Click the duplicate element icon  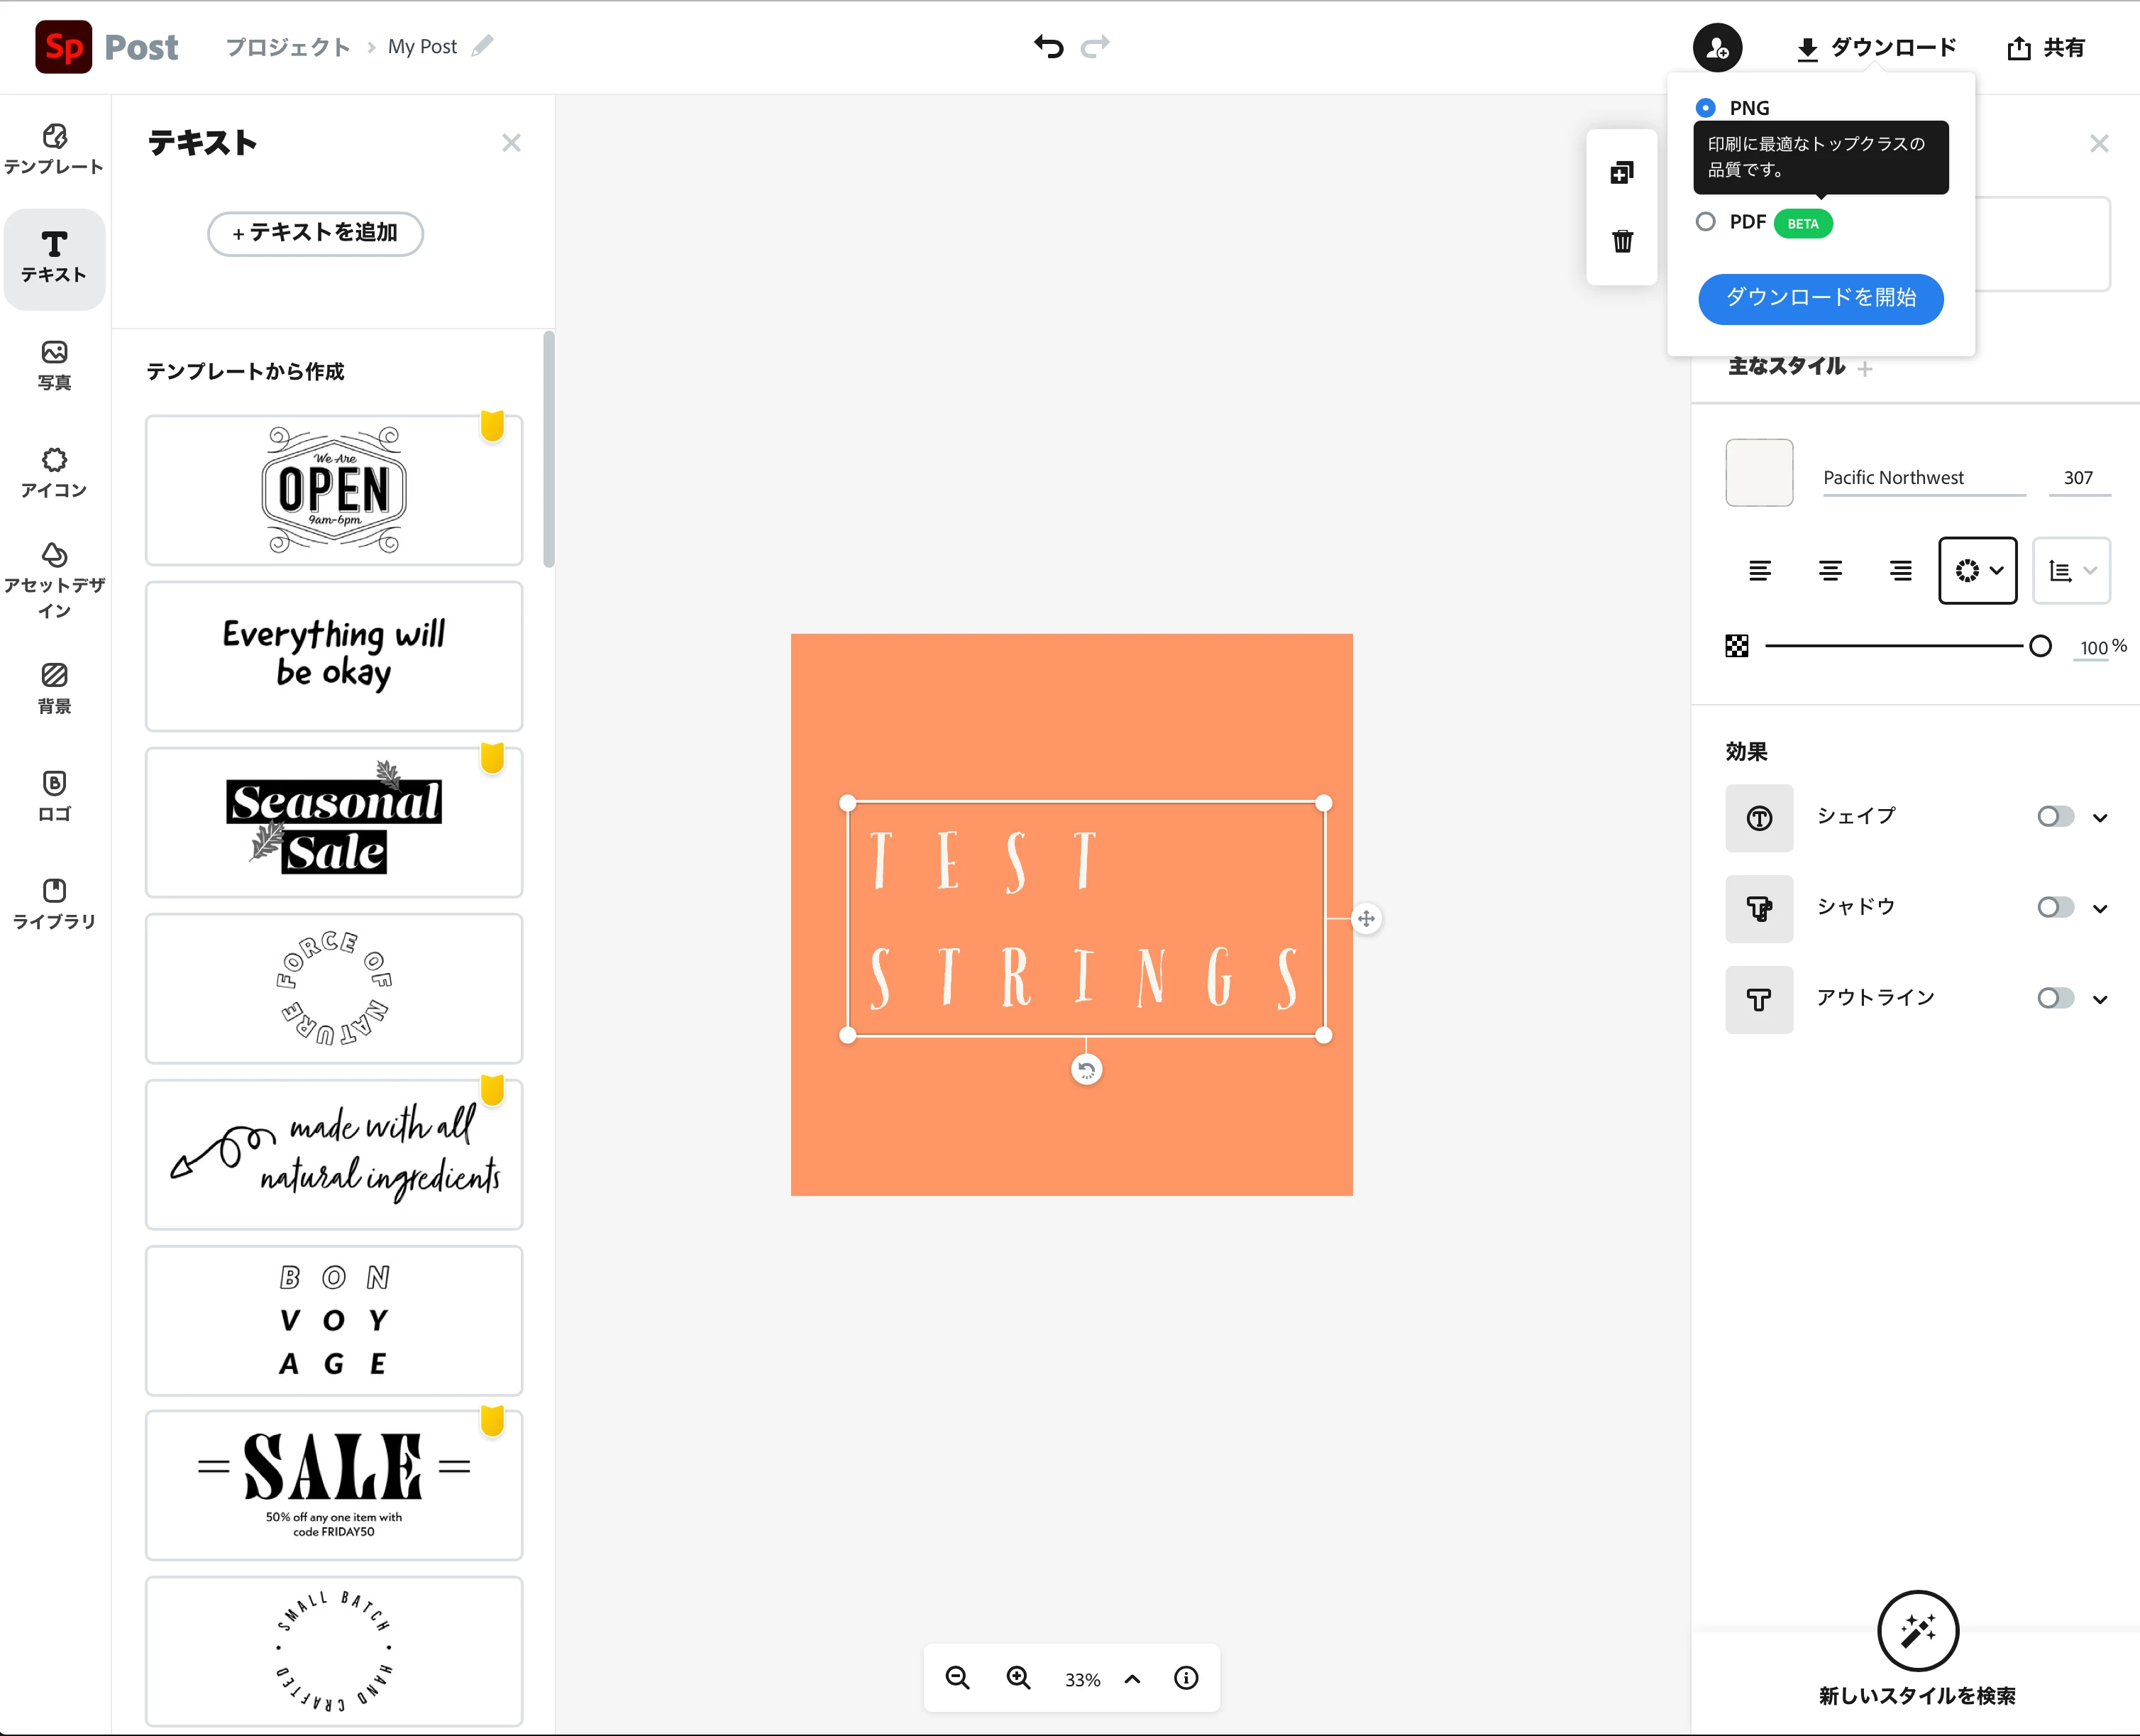[x=1621, y=172]
